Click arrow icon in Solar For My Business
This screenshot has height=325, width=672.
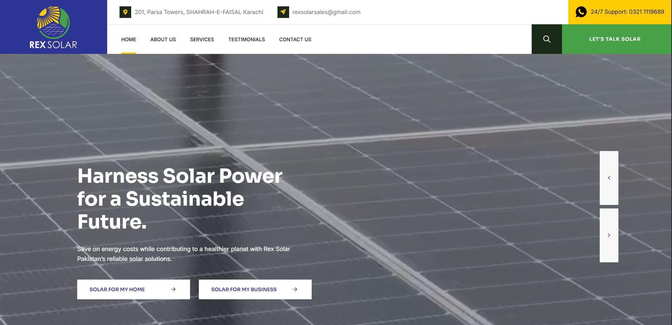point(295,289)
